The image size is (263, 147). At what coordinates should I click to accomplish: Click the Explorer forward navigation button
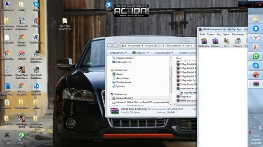(x=115, y=45)
